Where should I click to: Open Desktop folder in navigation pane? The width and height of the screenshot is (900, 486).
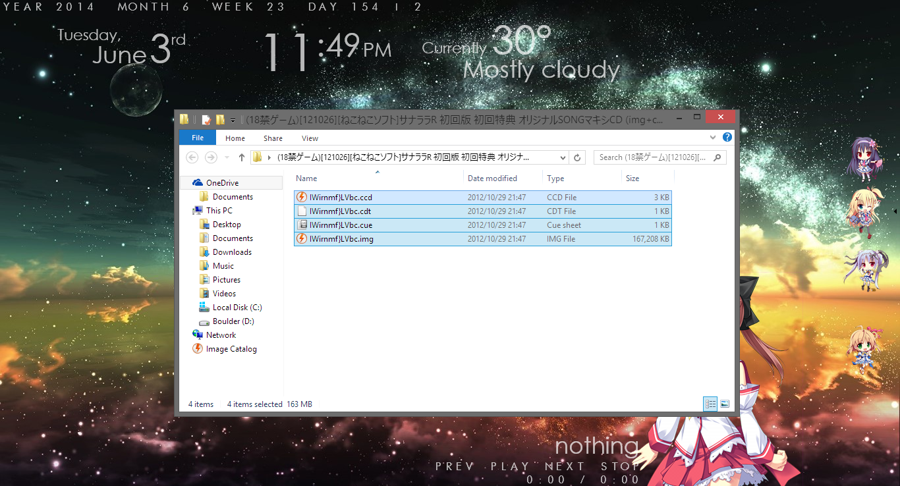tap(227, 225)
